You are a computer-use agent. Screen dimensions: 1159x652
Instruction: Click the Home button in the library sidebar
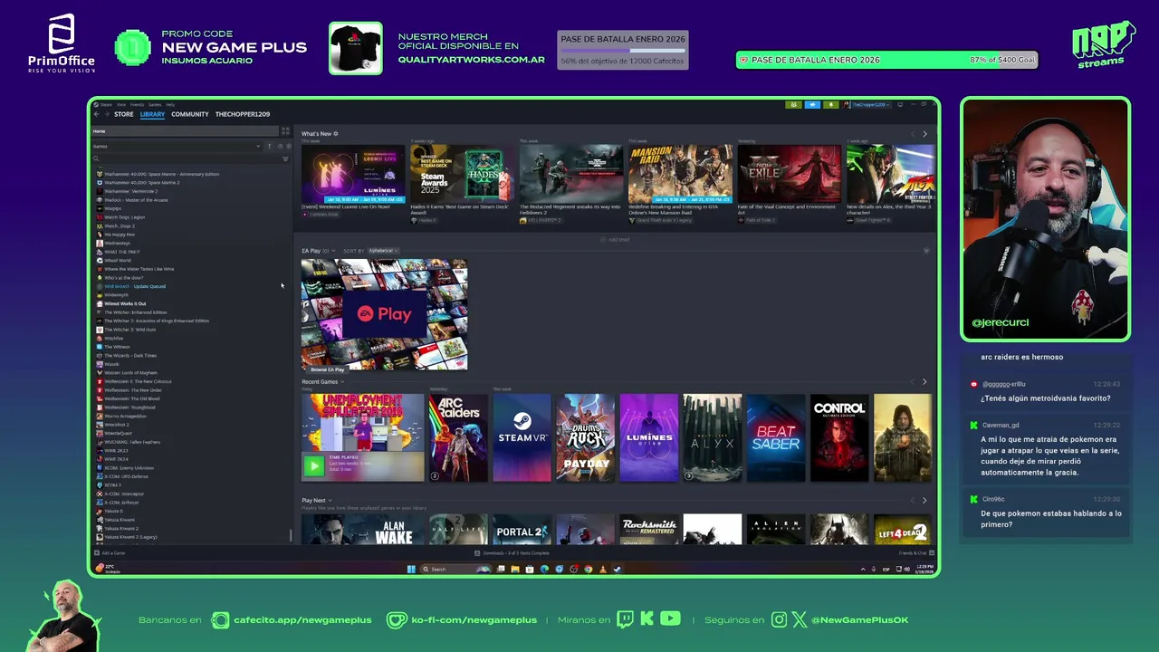coord(185,131)
